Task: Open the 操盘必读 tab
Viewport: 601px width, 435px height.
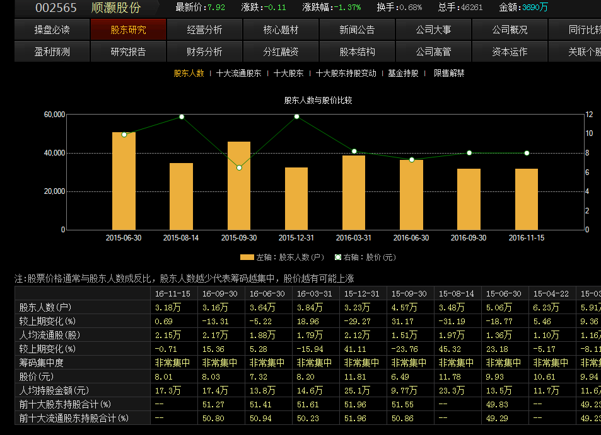Action: [x=52, y=30]
